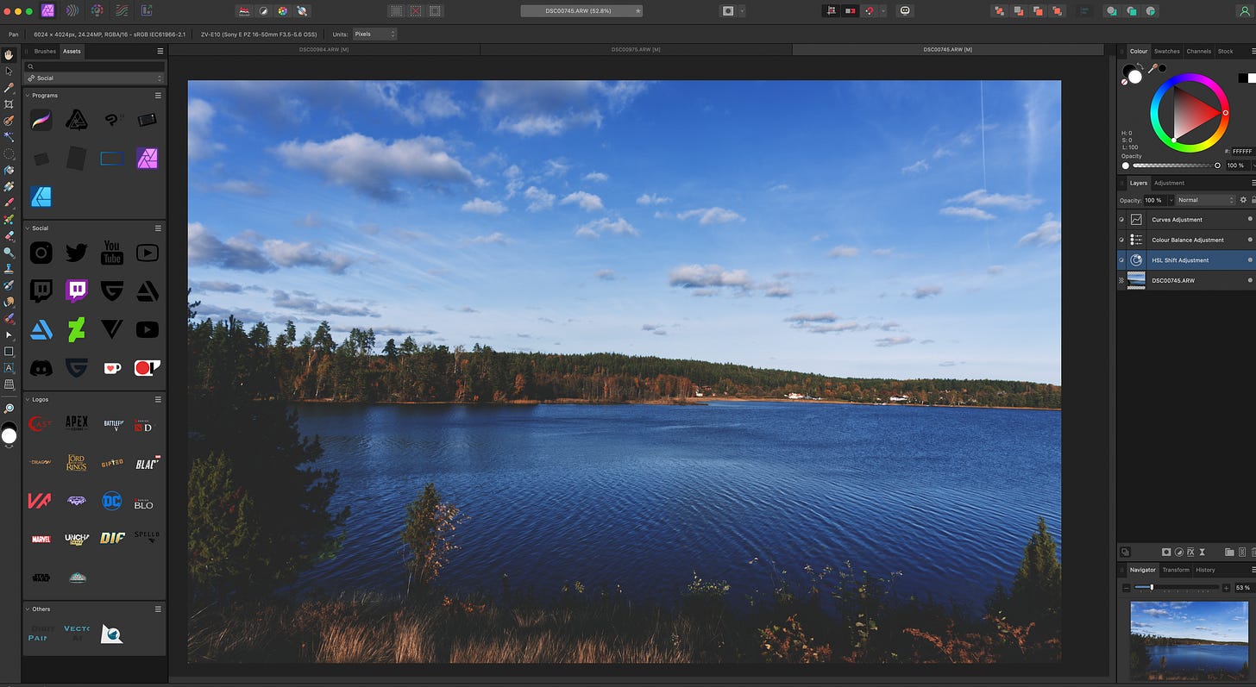Screen dimensions: 1256x687
Task: Switch to document tab DSC00984.ARW
Action: coord(323,50)
